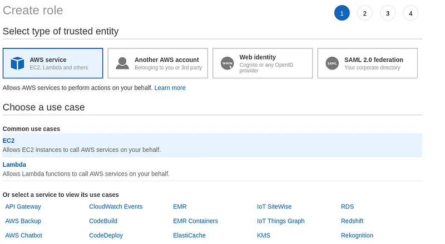Click the SAML federation icon

click(x=332, y=63)
